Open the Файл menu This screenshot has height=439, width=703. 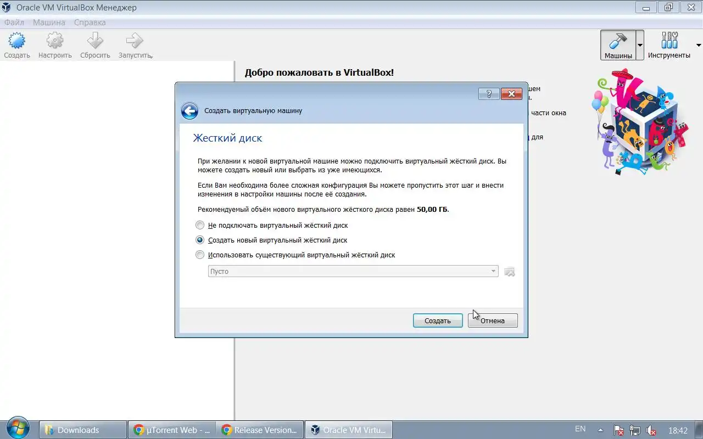pyautogui.click(x=14, y=22)
